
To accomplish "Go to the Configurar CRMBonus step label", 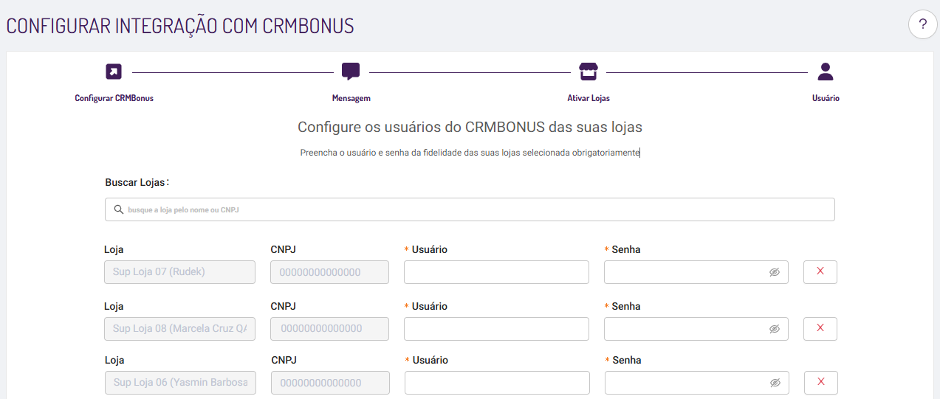I will (114, 98).
